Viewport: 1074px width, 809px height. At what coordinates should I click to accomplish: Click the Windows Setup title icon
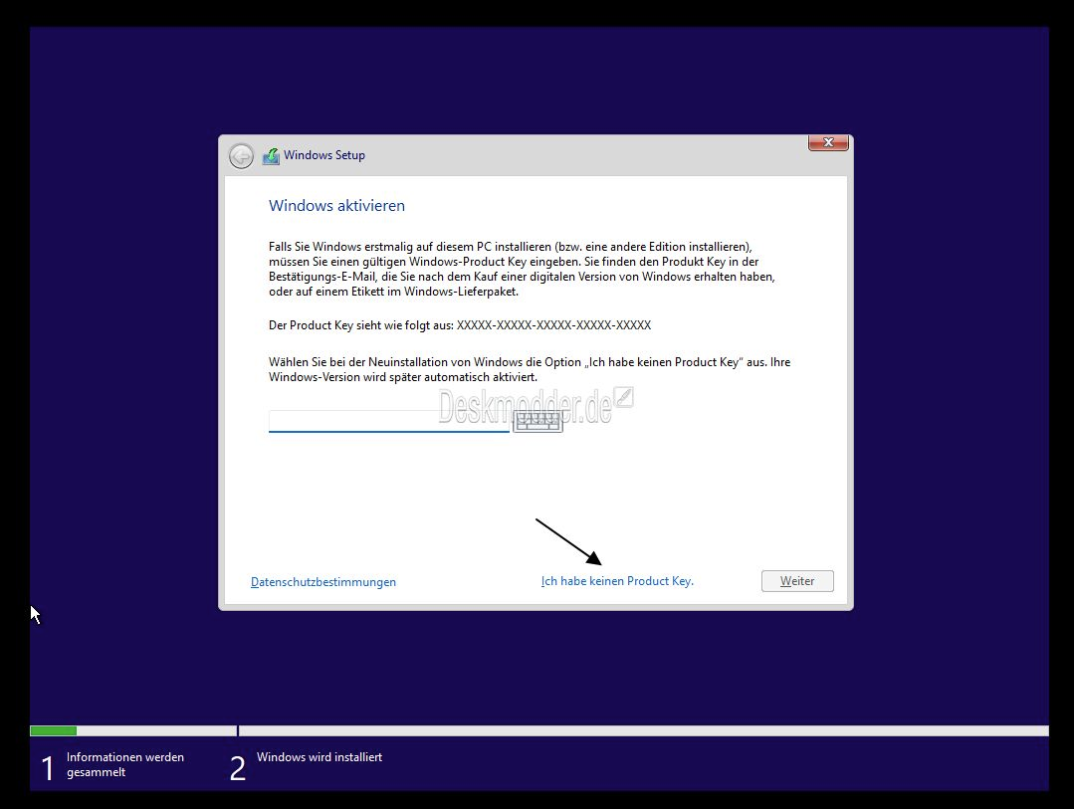[272, 156]
